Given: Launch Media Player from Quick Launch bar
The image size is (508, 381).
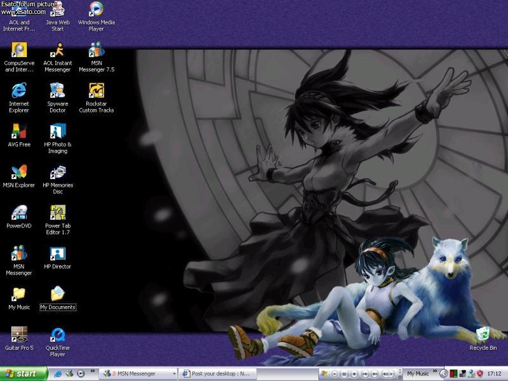Looking at the screenshot, I should [81, 373].
